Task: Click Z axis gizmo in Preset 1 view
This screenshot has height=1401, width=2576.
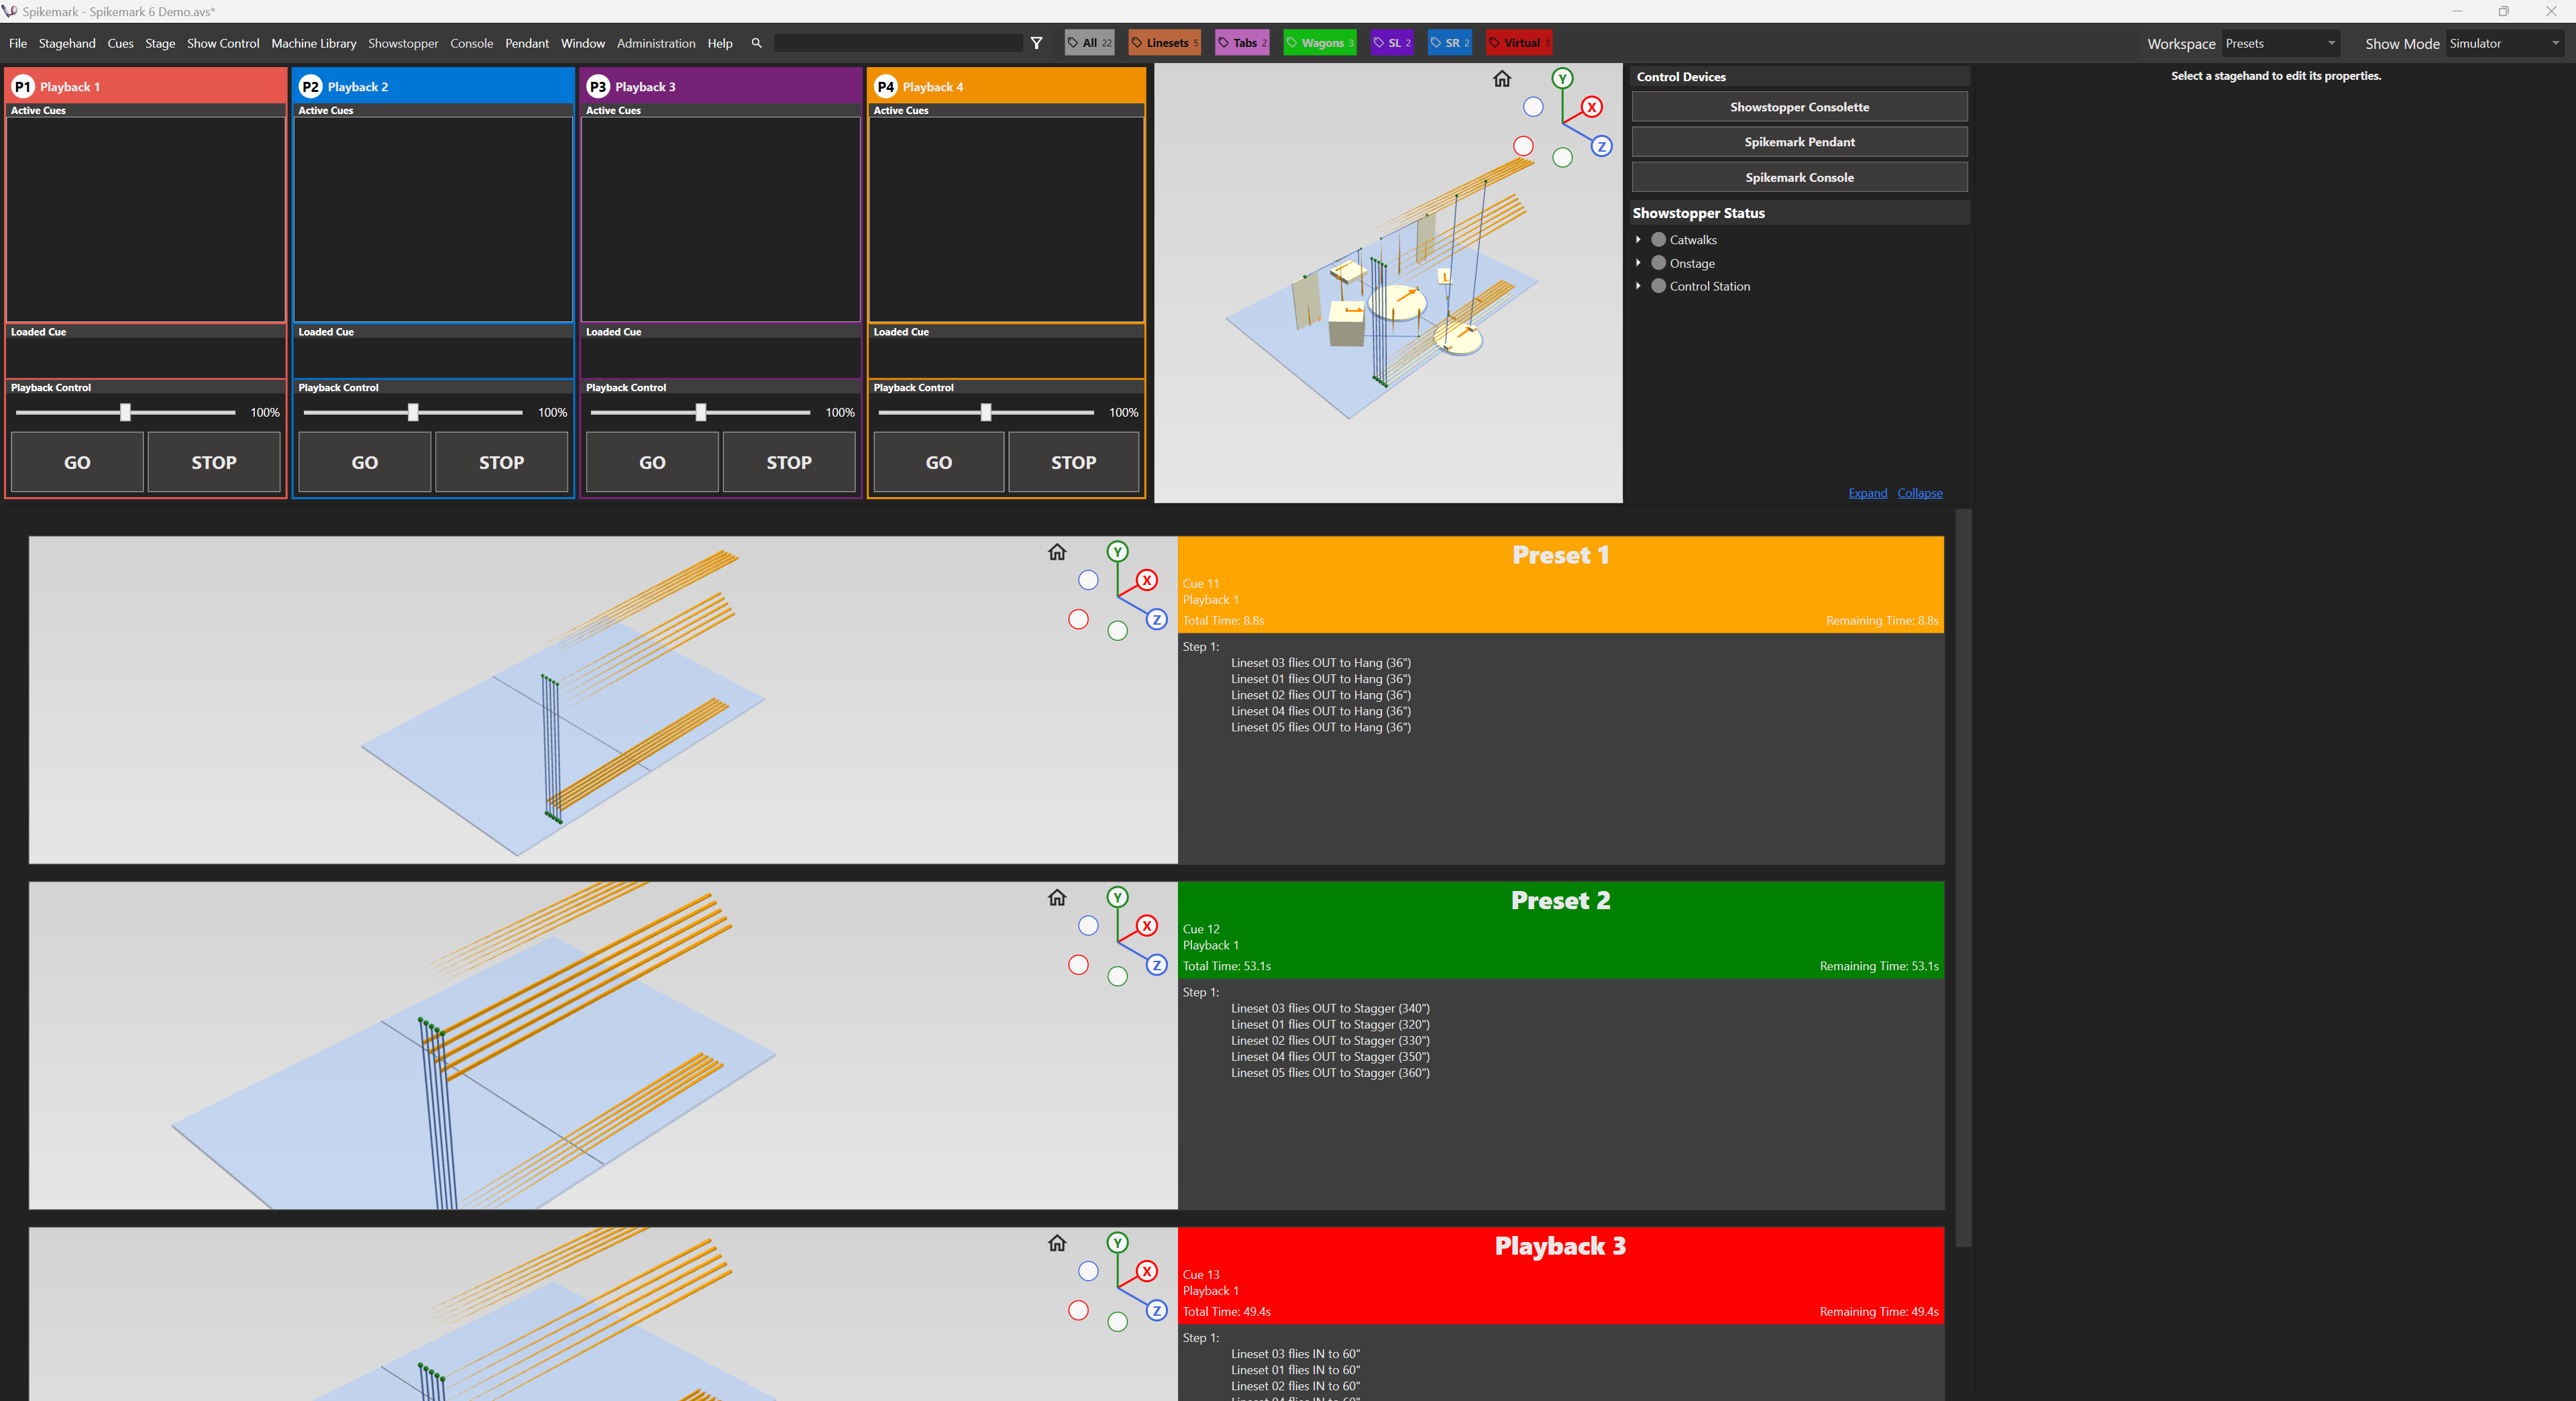Action: coord(1156,619)
